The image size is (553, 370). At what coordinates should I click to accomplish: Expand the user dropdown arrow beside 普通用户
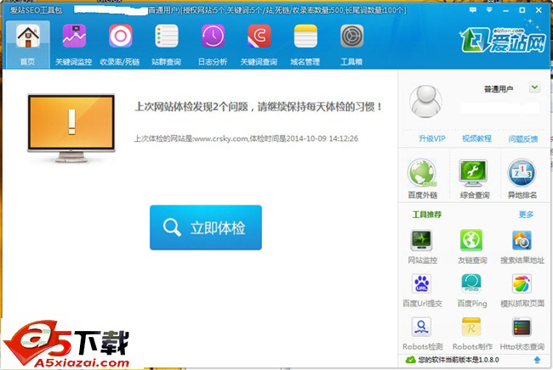pyautogui.click(x=534, y=87)
